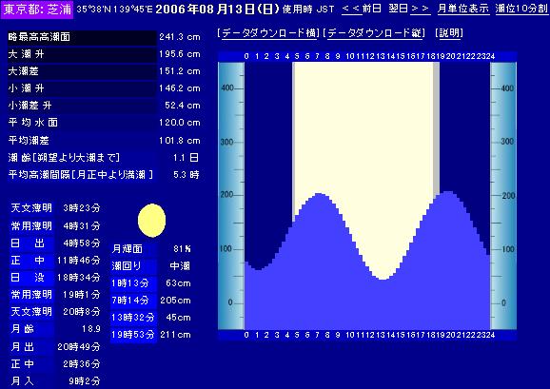550x389 pixels.
Task: Click the 63cm tide height value
Action: click(x=178, y=283)
